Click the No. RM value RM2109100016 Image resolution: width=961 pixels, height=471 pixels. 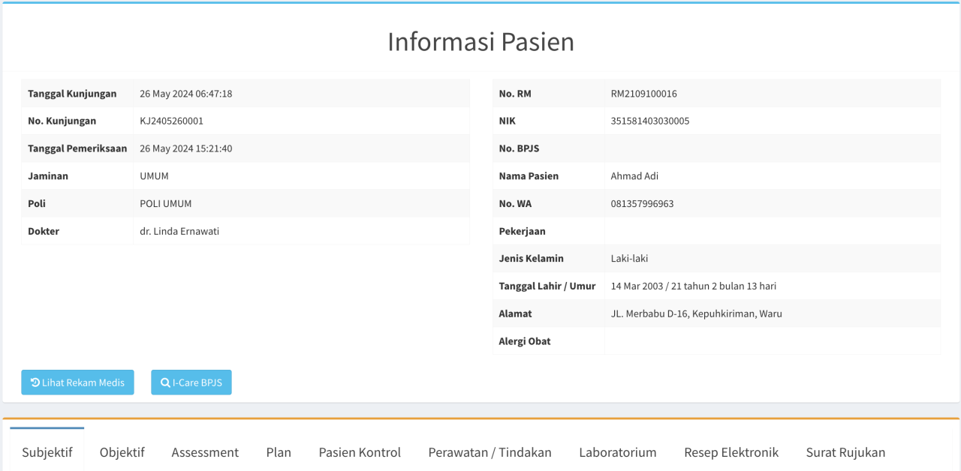(x=644, y=94)
